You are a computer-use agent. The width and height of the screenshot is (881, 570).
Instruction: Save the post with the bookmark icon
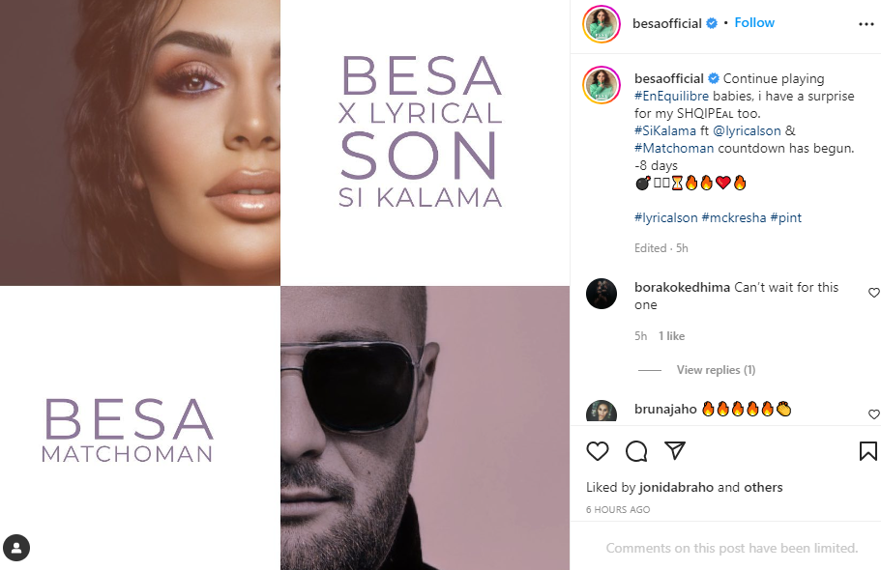pos(867,451)
